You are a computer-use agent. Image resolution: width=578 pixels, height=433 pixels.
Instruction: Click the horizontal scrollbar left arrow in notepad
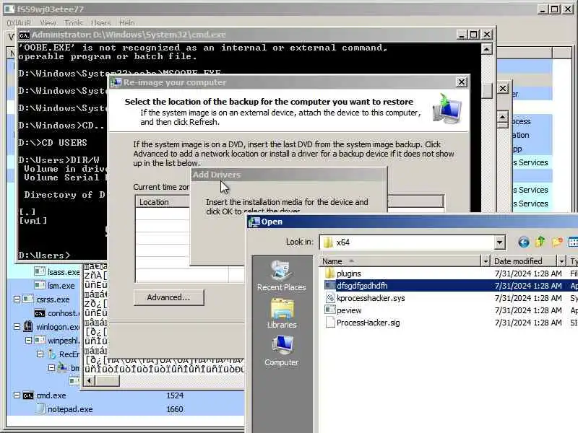(x=89, y=381)
